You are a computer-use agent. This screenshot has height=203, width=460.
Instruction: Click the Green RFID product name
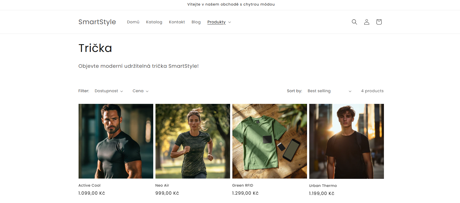point(243,185)
